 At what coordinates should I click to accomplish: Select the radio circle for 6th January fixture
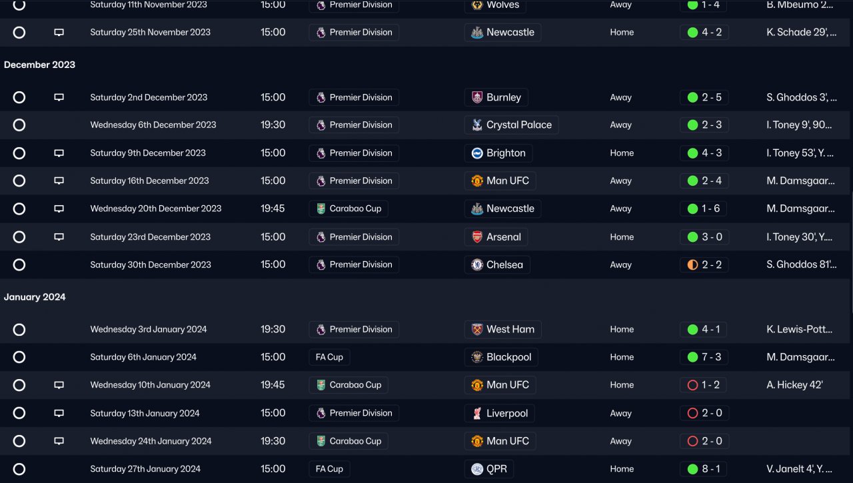coord(19,357)
